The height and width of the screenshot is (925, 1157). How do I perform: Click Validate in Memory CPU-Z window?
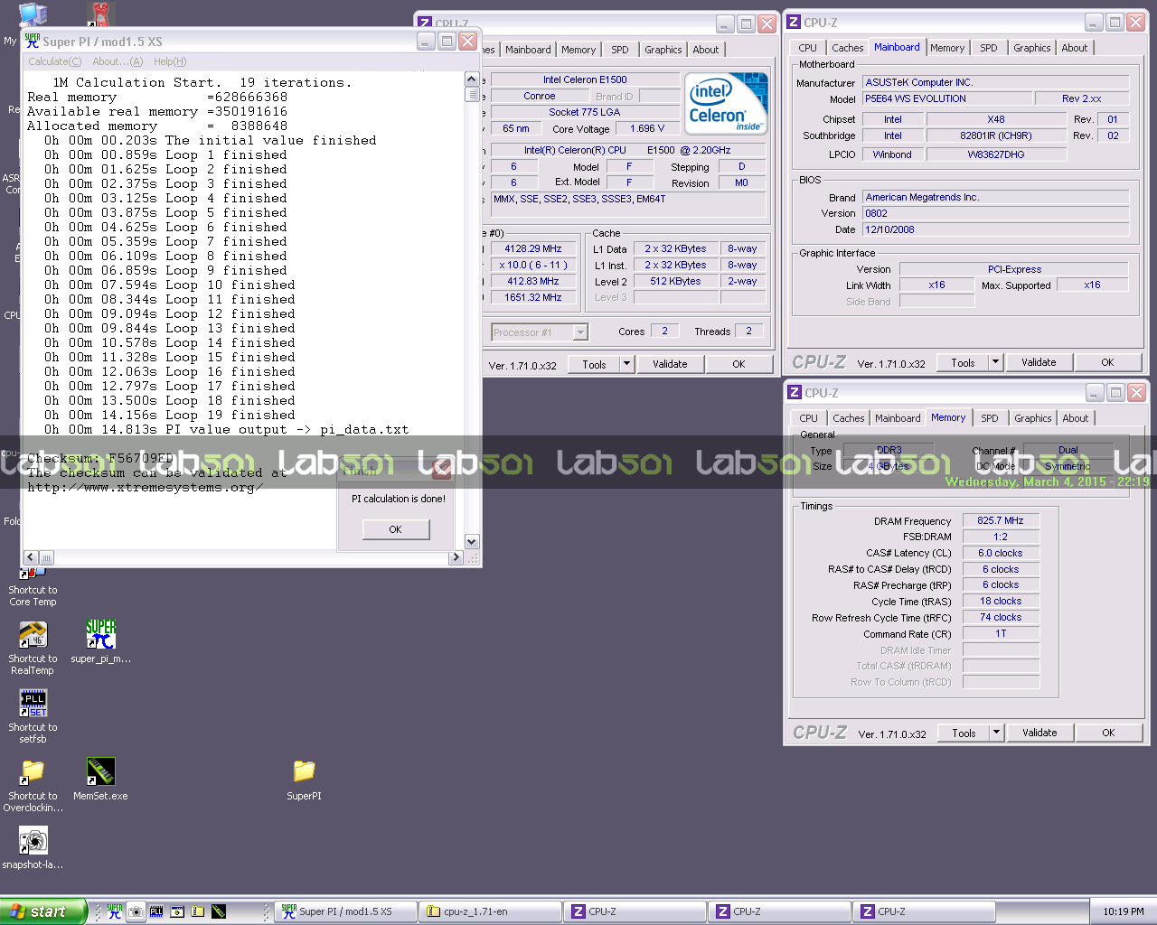[1039, 733]
